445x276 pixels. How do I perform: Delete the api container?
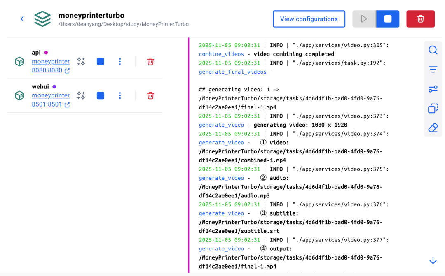[150, 61]
